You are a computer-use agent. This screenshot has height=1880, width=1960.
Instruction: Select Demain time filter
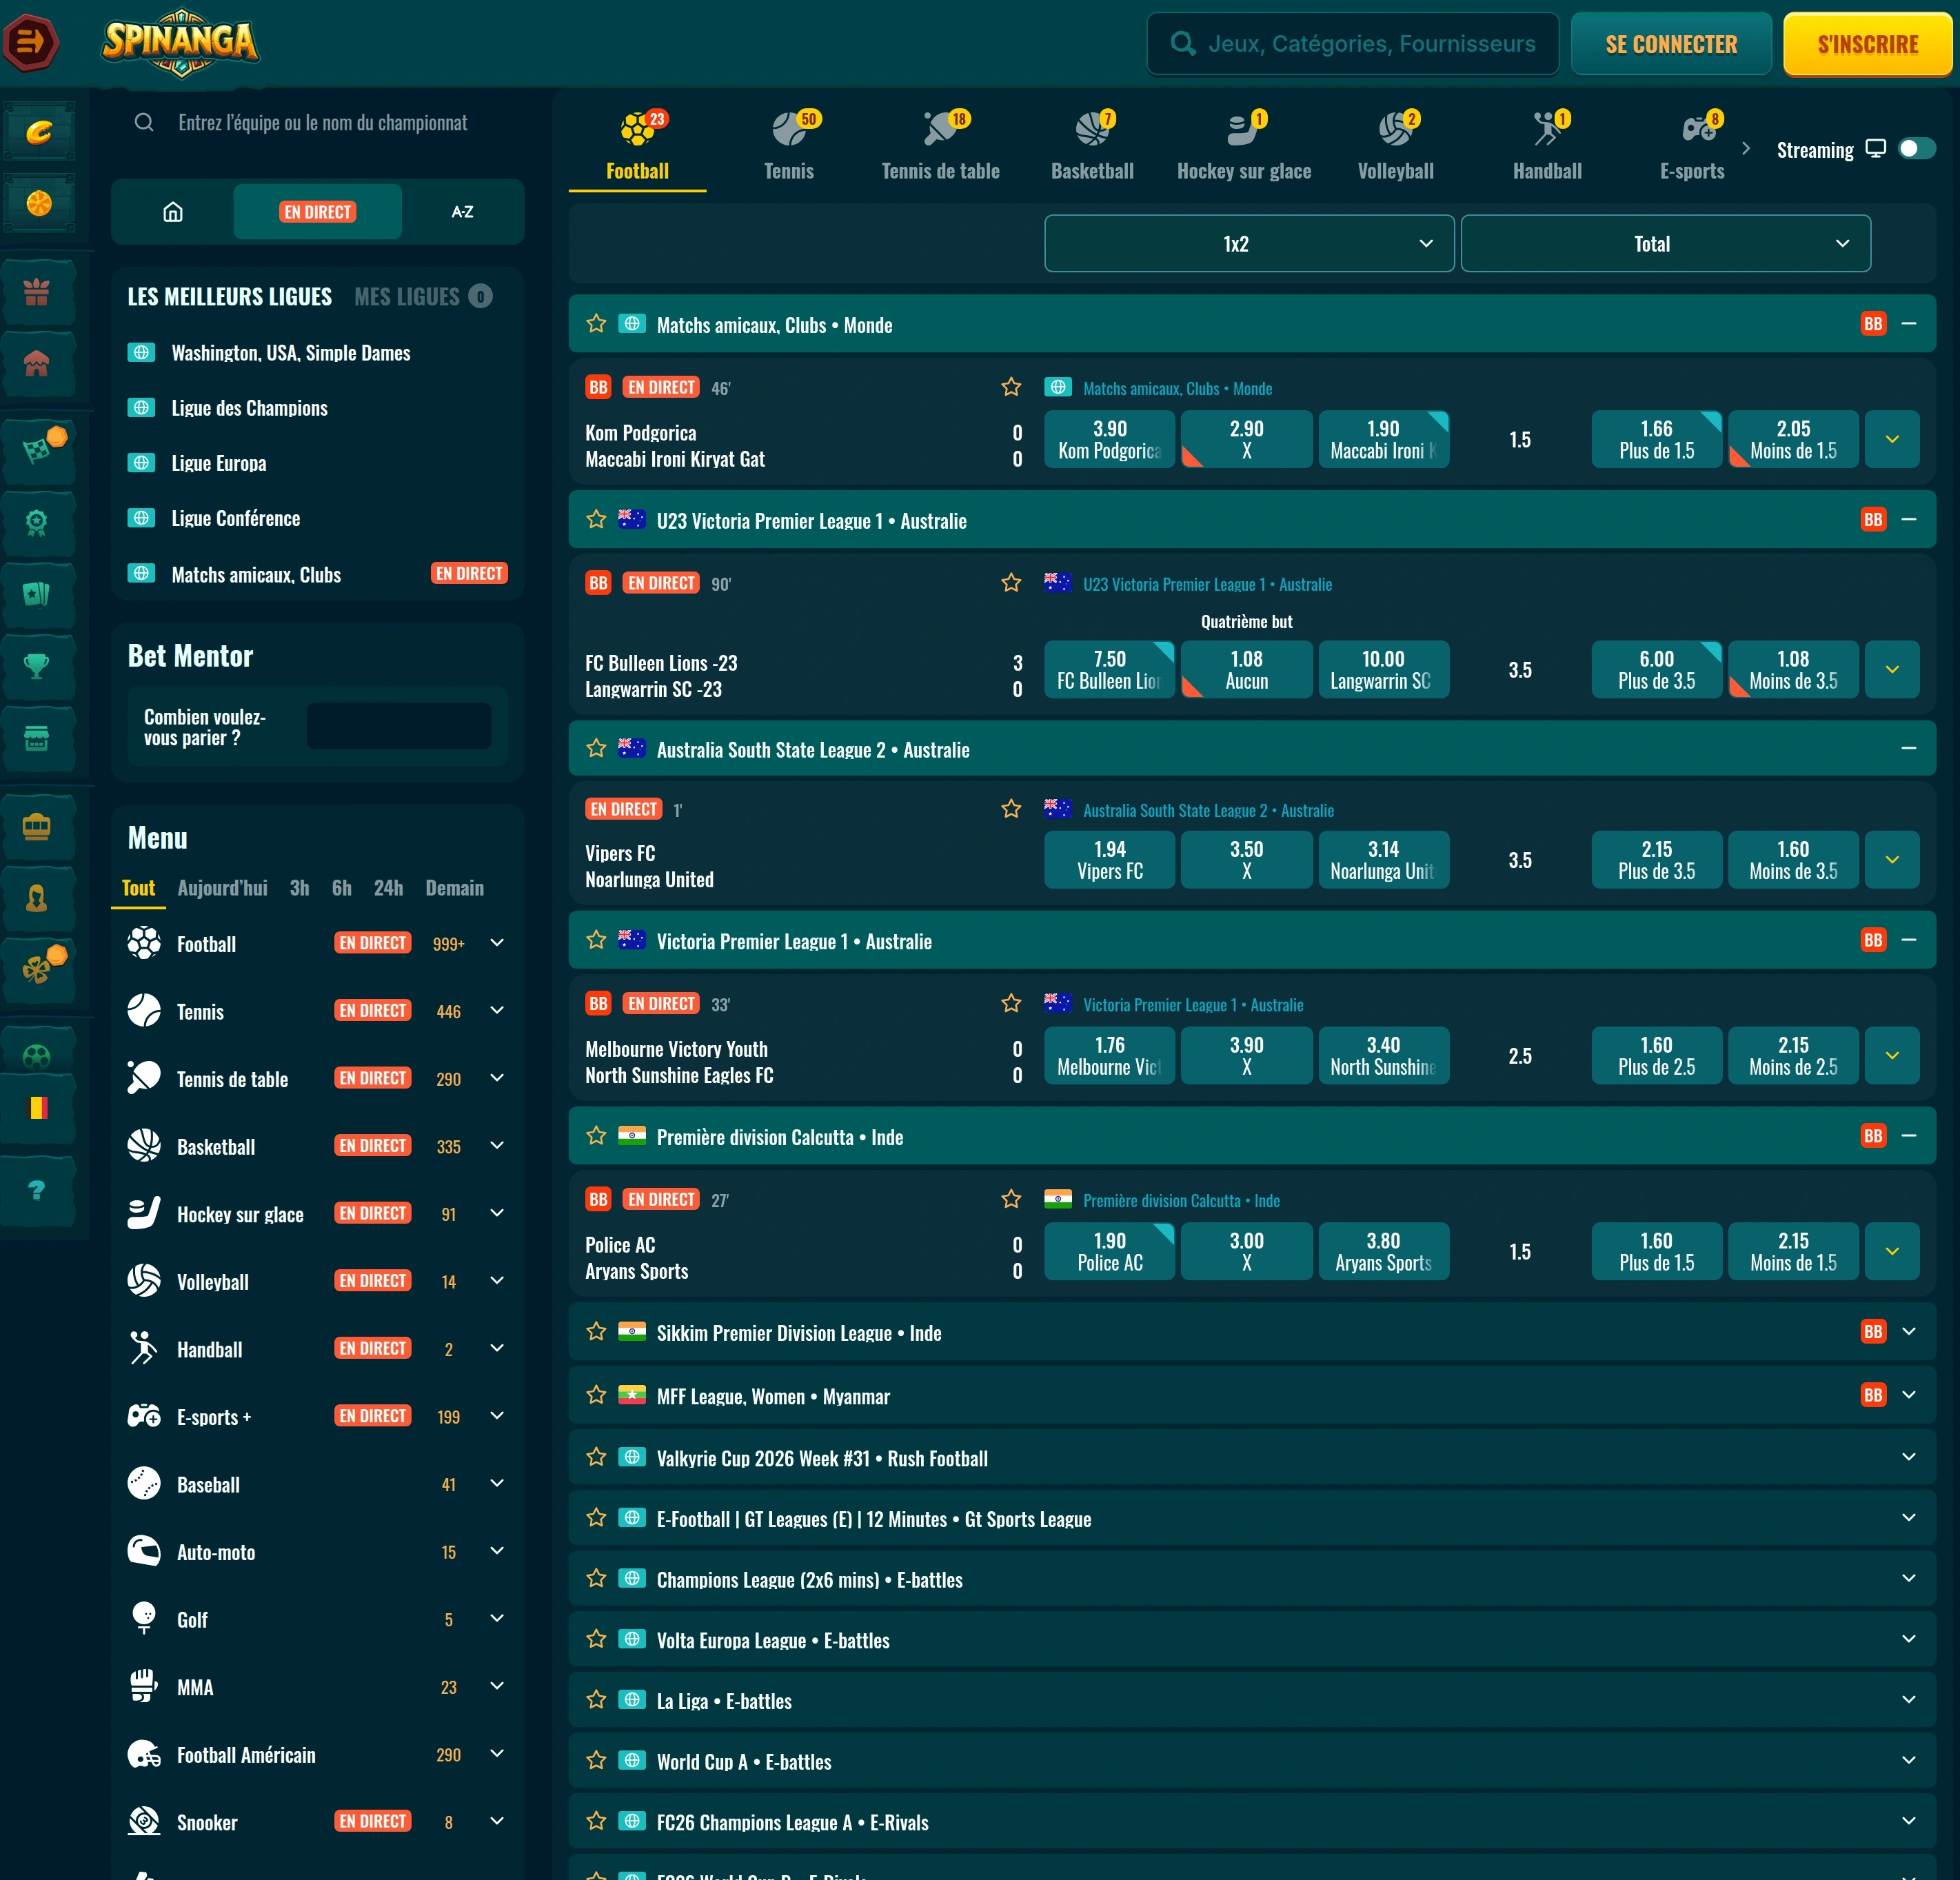454,888
